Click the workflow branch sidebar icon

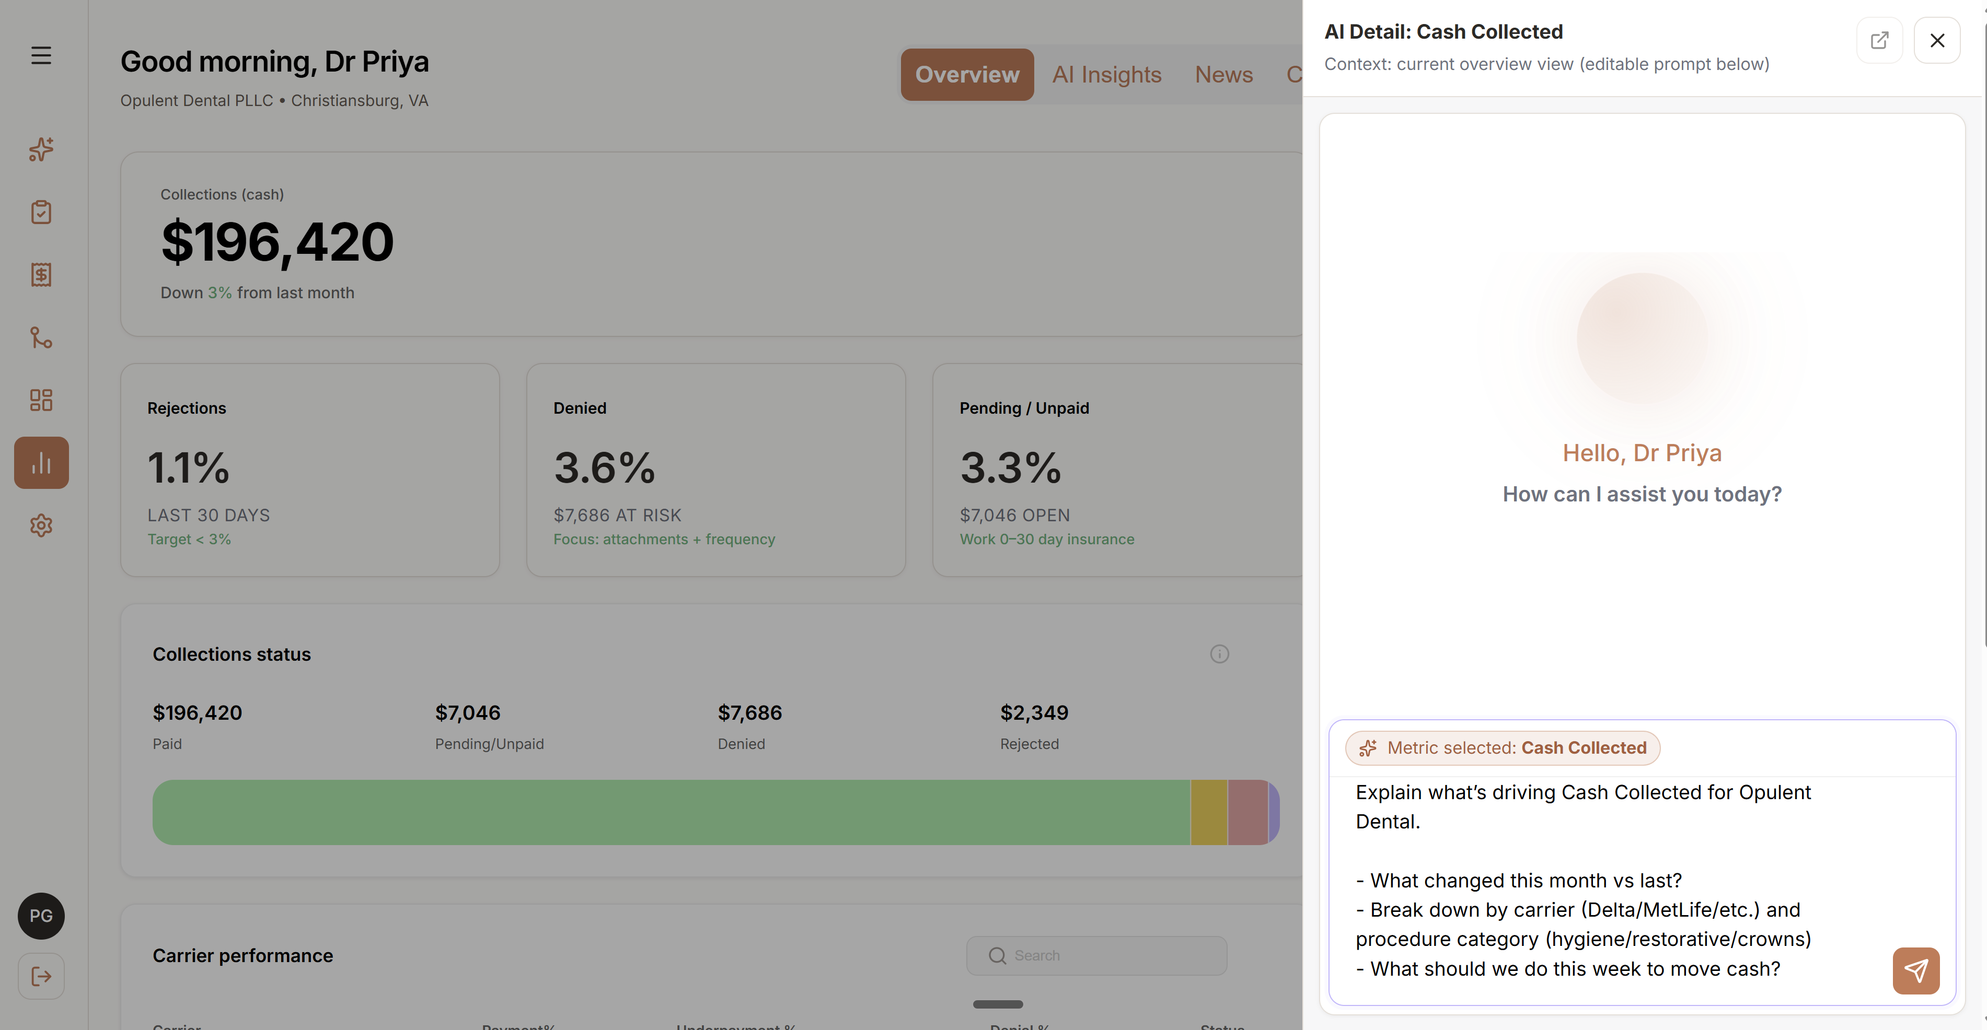click(41, 337)
